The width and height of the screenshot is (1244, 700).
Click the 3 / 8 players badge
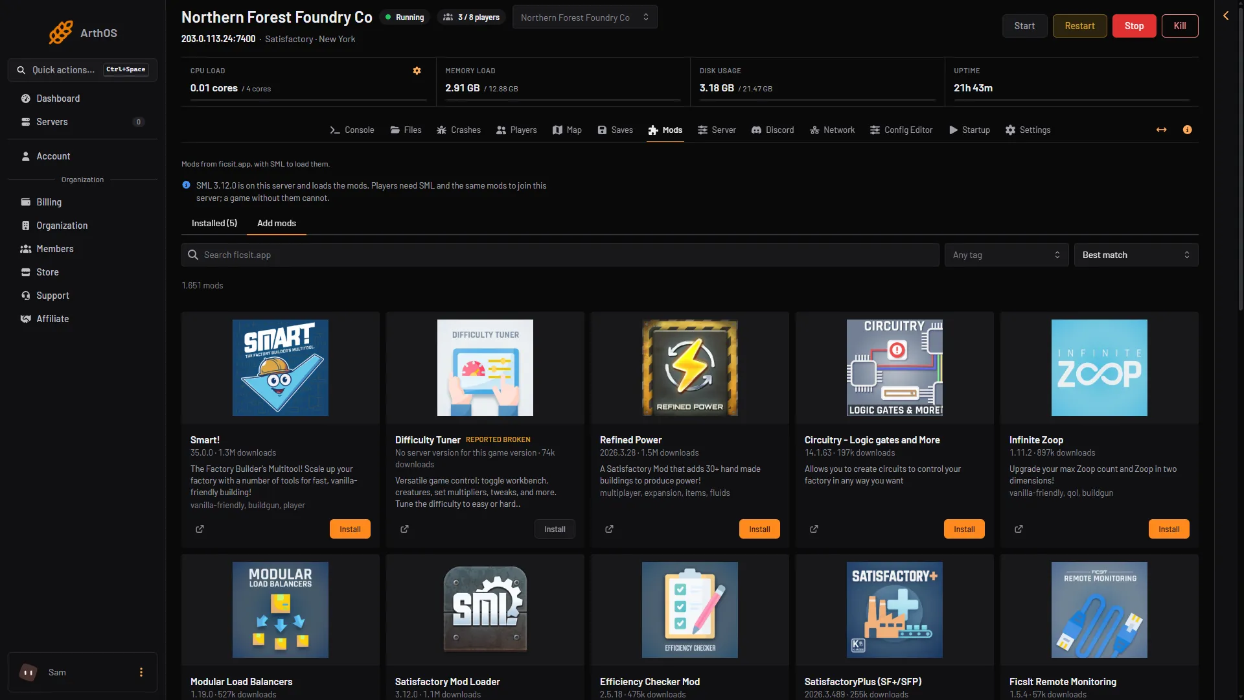[x=471, y=17]
